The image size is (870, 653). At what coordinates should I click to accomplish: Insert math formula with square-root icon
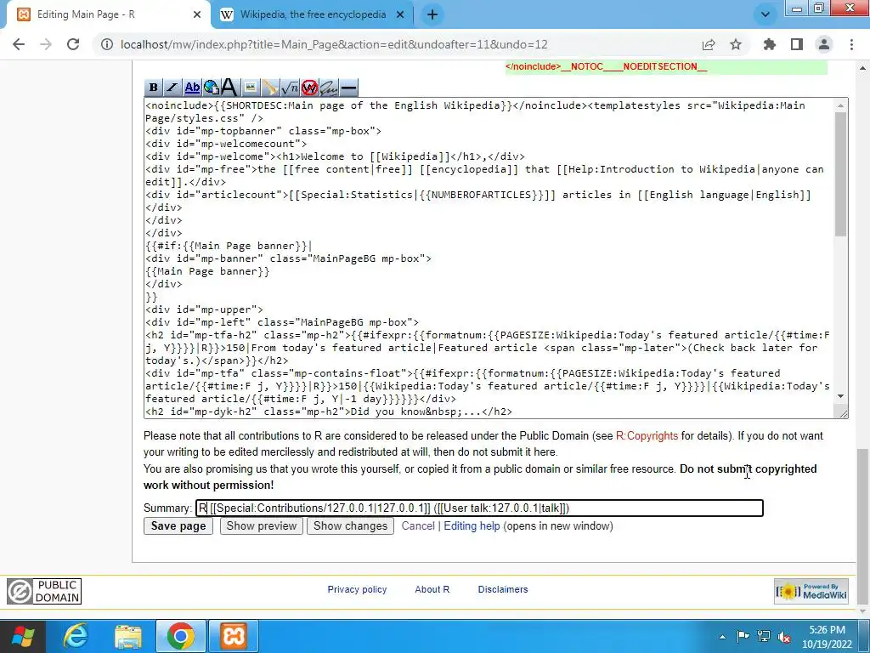(x=290, y=88)
